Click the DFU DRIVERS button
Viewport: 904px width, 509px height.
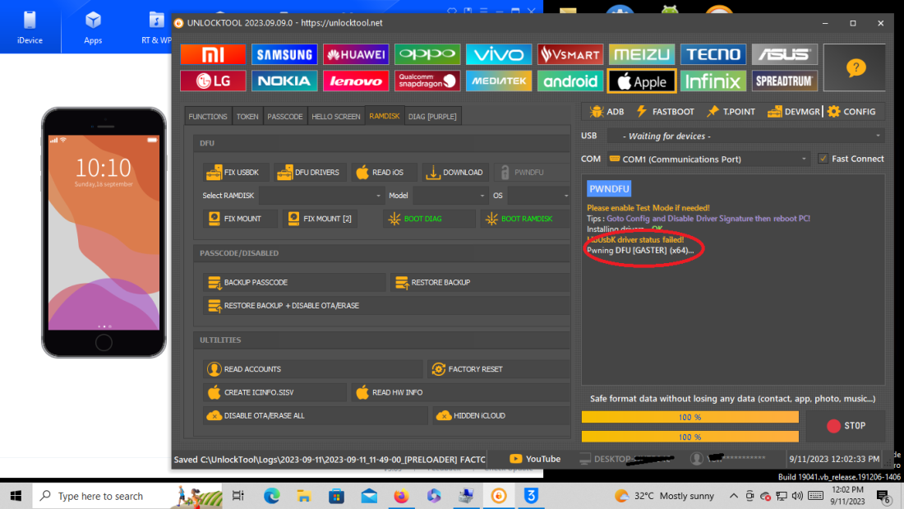point(308,172)
